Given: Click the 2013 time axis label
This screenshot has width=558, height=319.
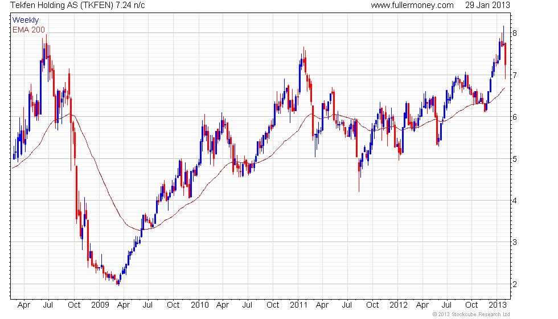Looking at the screenshot, I should pos(498,305).
